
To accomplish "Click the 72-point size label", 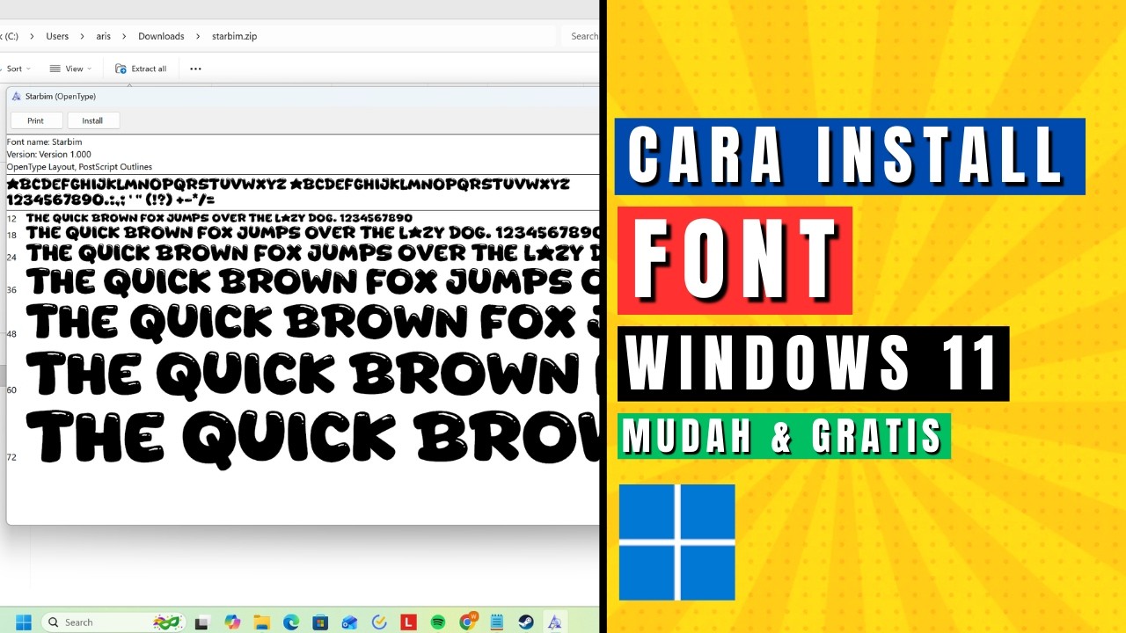I will (x=11, y=457).
